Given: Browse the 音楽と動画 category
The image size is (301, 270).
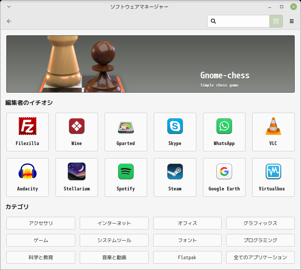Looking at the screenshot, I should (114, 257).
